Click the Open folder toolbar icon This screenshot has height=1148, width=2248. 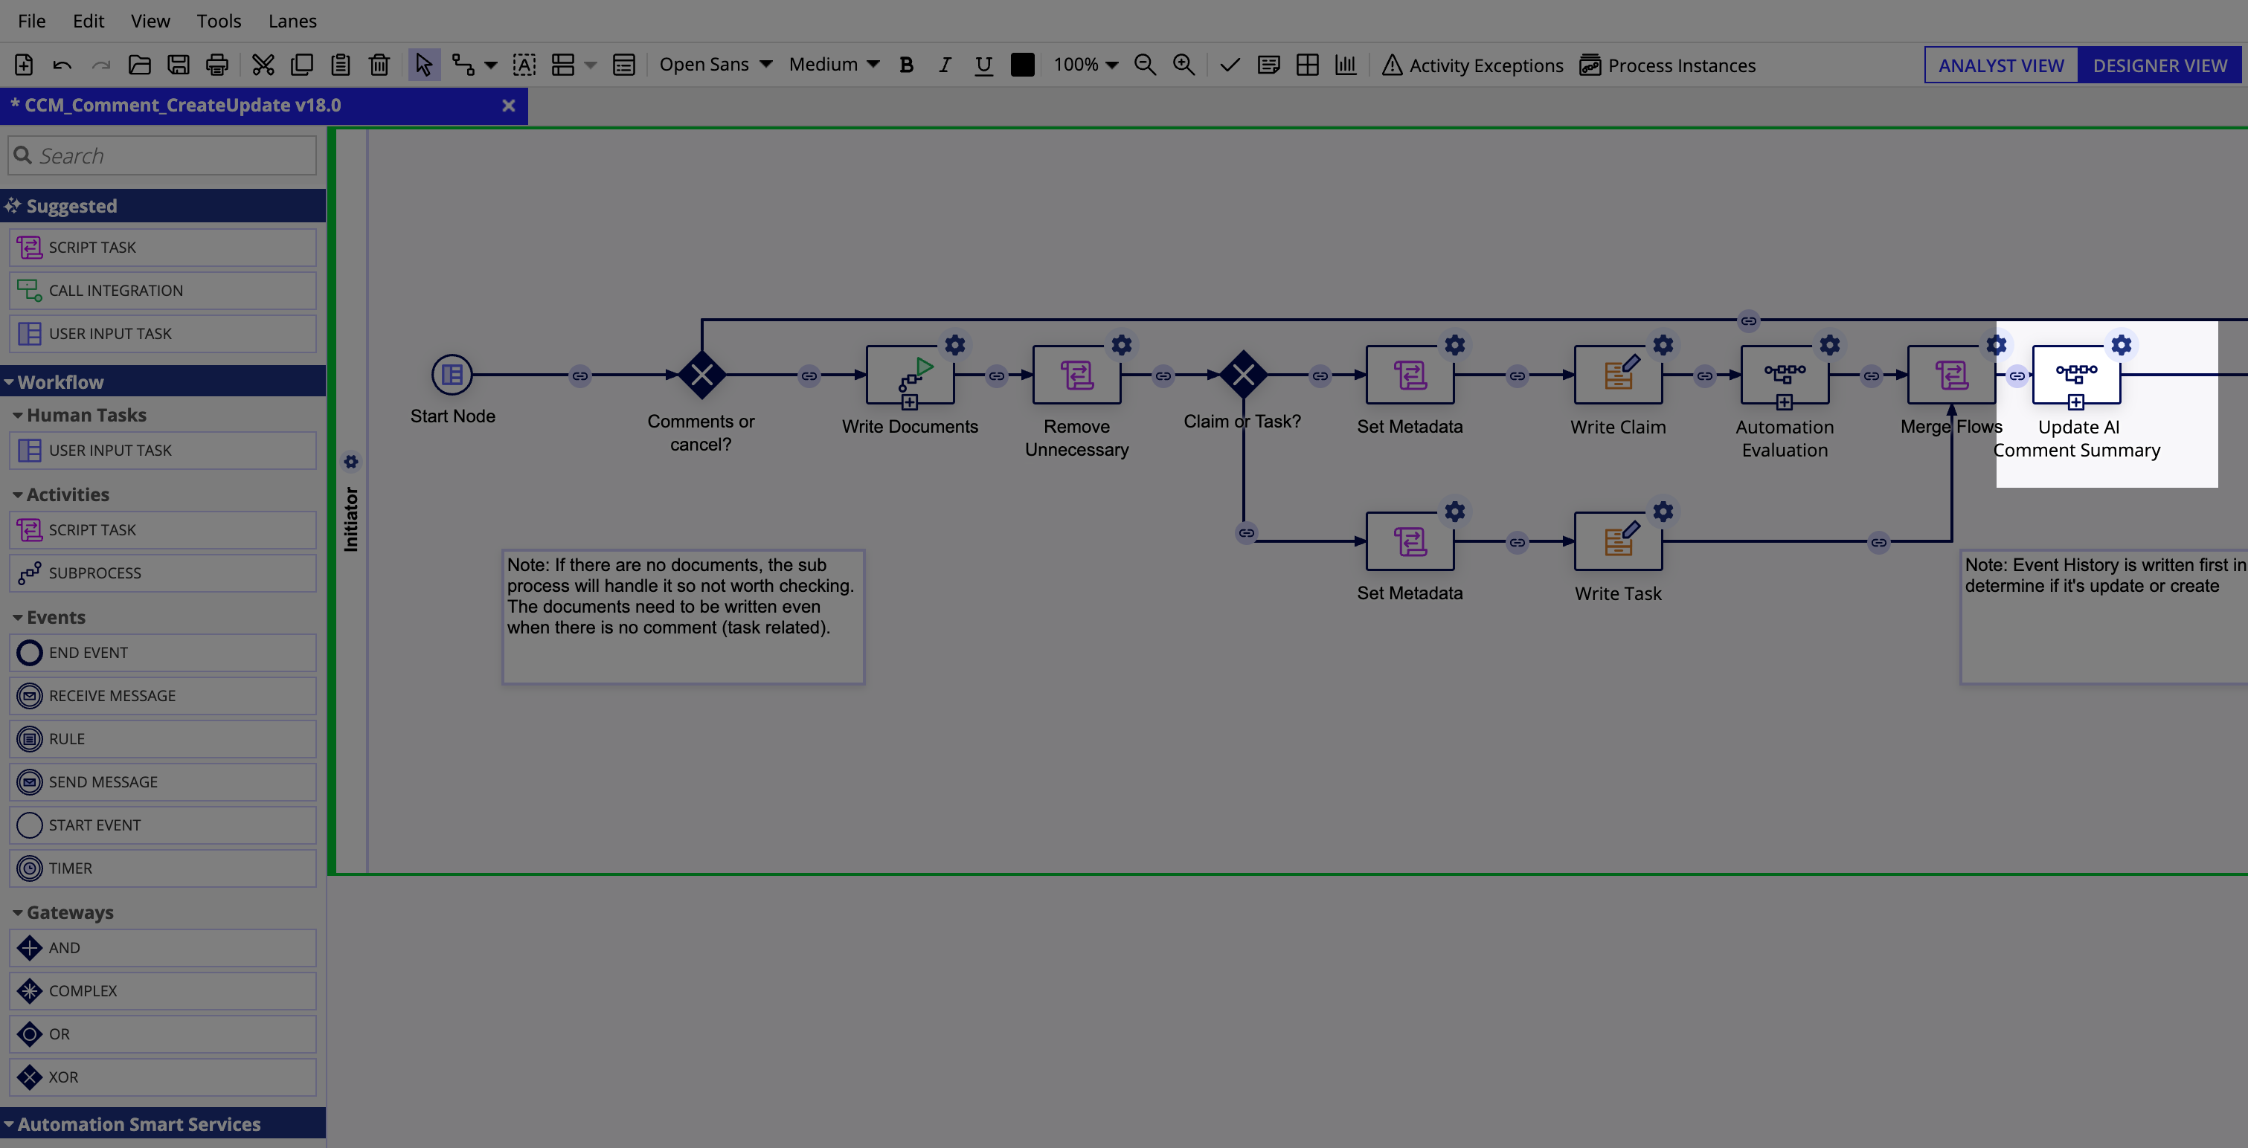pos(140,65)
